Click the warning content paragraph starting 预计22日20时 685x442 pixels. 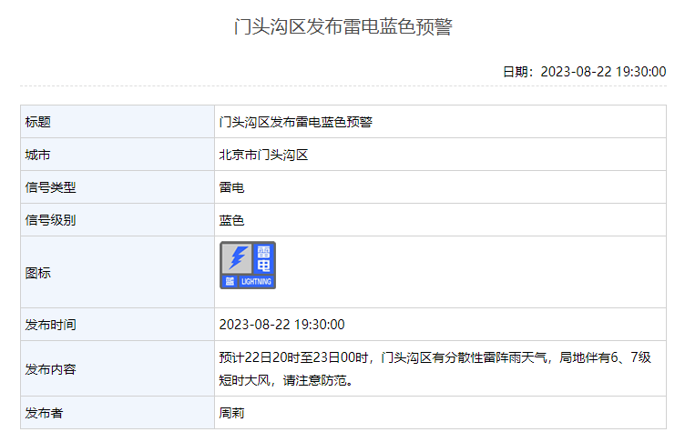pos(435,368)
